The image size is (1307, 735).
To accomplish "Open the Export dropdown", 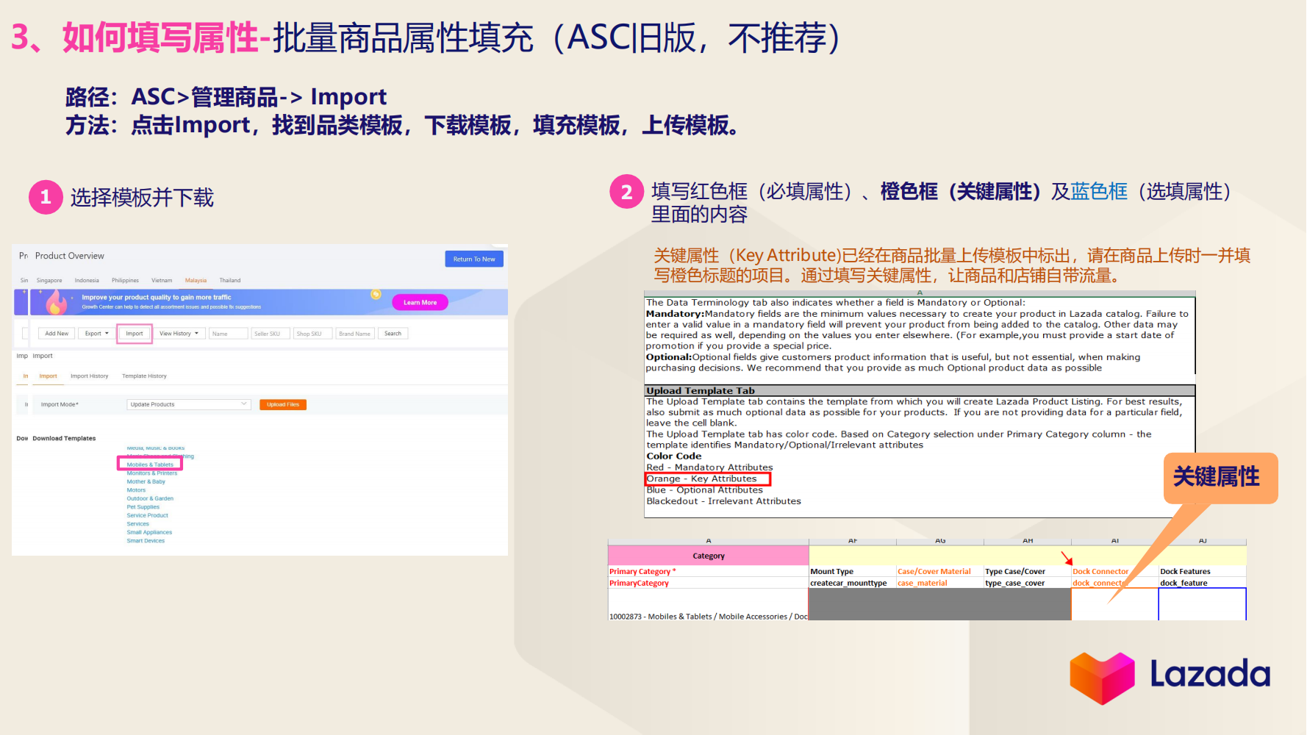I will [x=96, y=333].
